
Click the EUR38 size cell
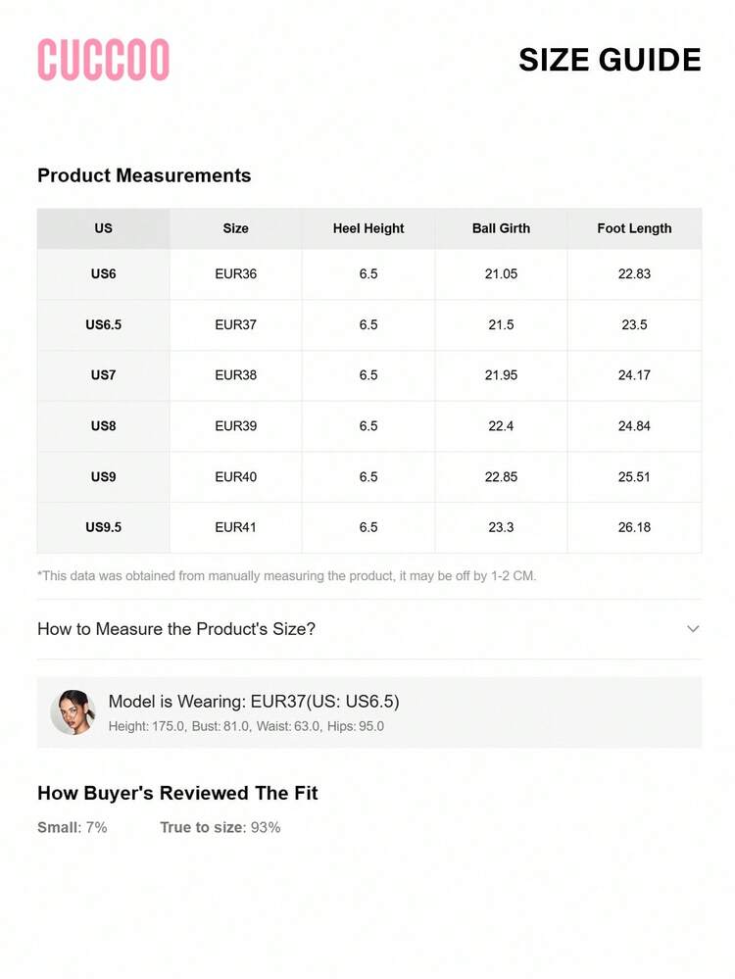pos(235,375)
